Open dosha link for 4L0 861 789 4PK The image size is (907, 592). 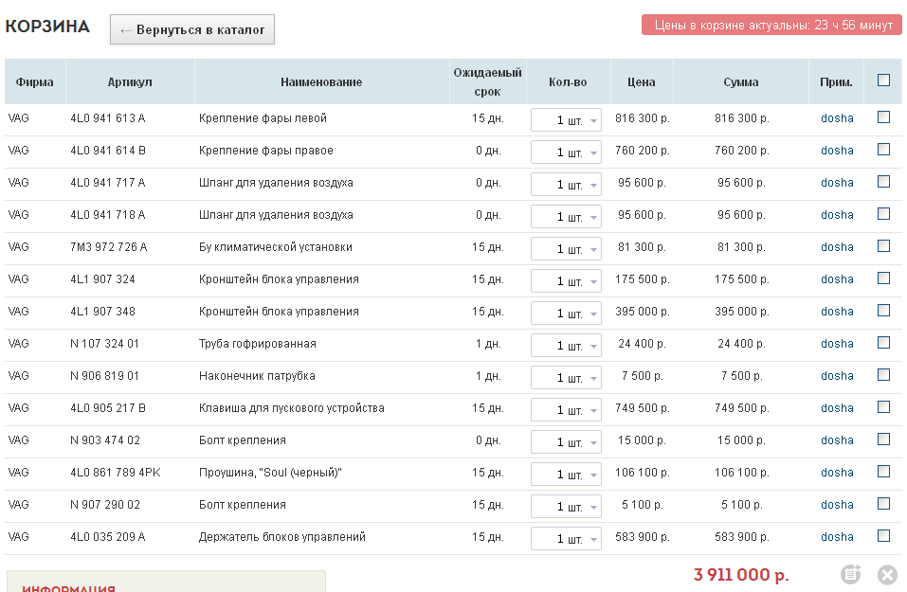[x=837, y=473]
